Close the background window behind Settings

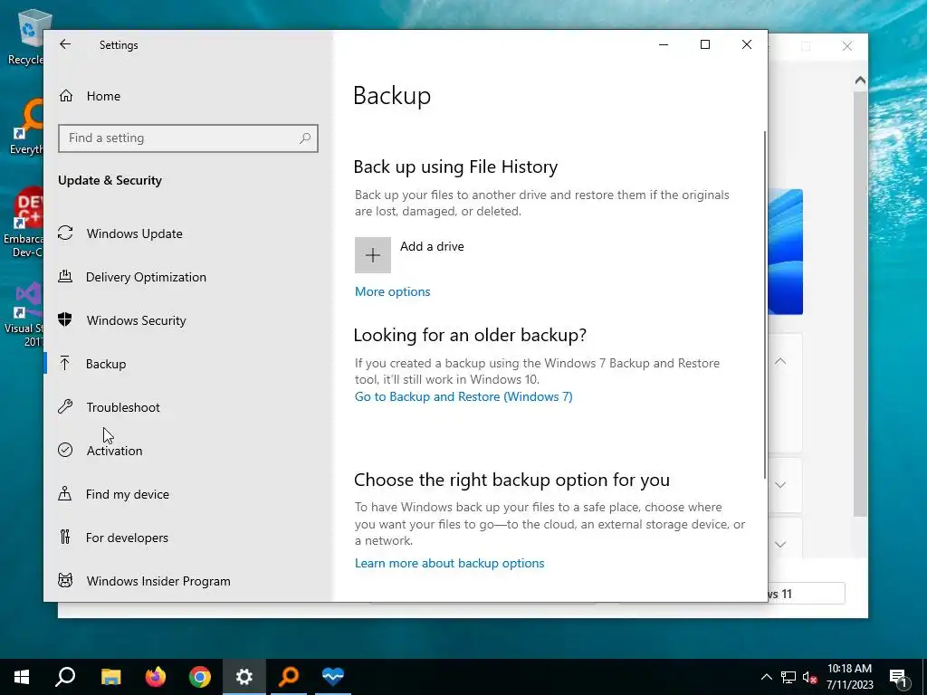[847, 46]
